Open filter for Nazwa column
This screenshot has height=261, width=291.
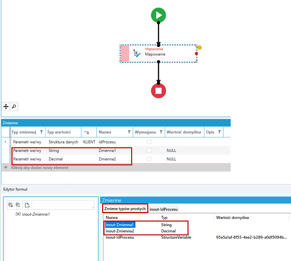(x=129, y=132)
